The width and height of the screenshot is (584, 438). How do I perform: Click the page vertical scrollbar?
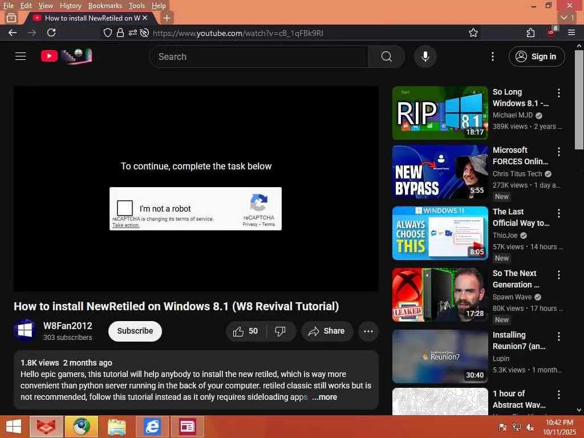pos(579,99)
